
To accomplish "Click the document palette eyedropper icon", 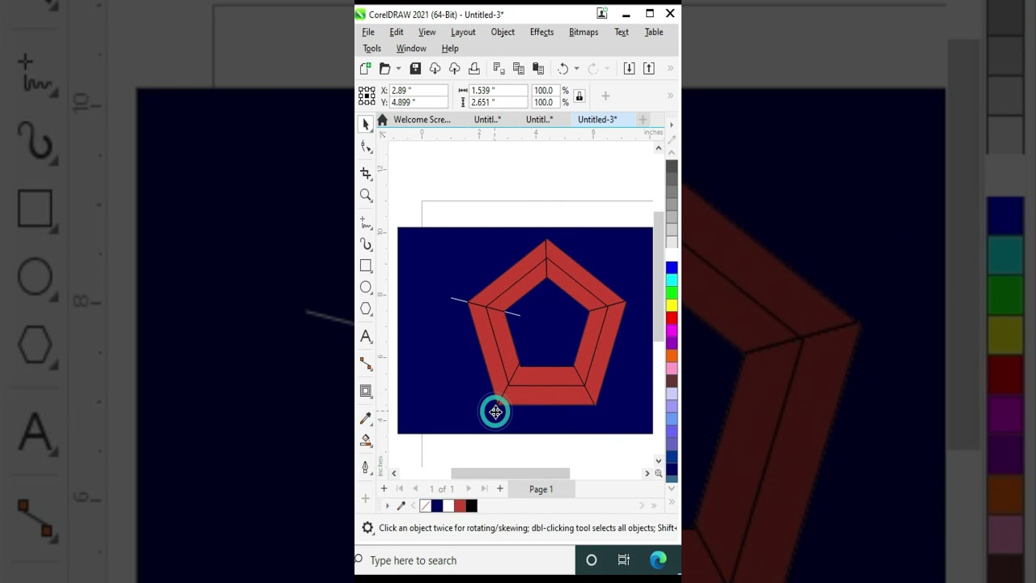I will [x=401, y=506].
